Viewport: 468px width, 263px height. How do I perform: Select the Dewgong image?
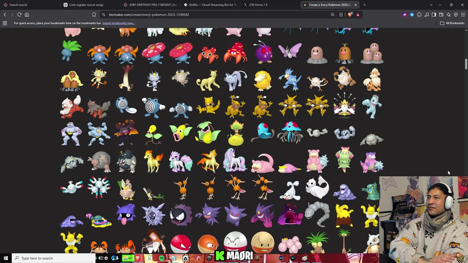click(x=317, y=187)
